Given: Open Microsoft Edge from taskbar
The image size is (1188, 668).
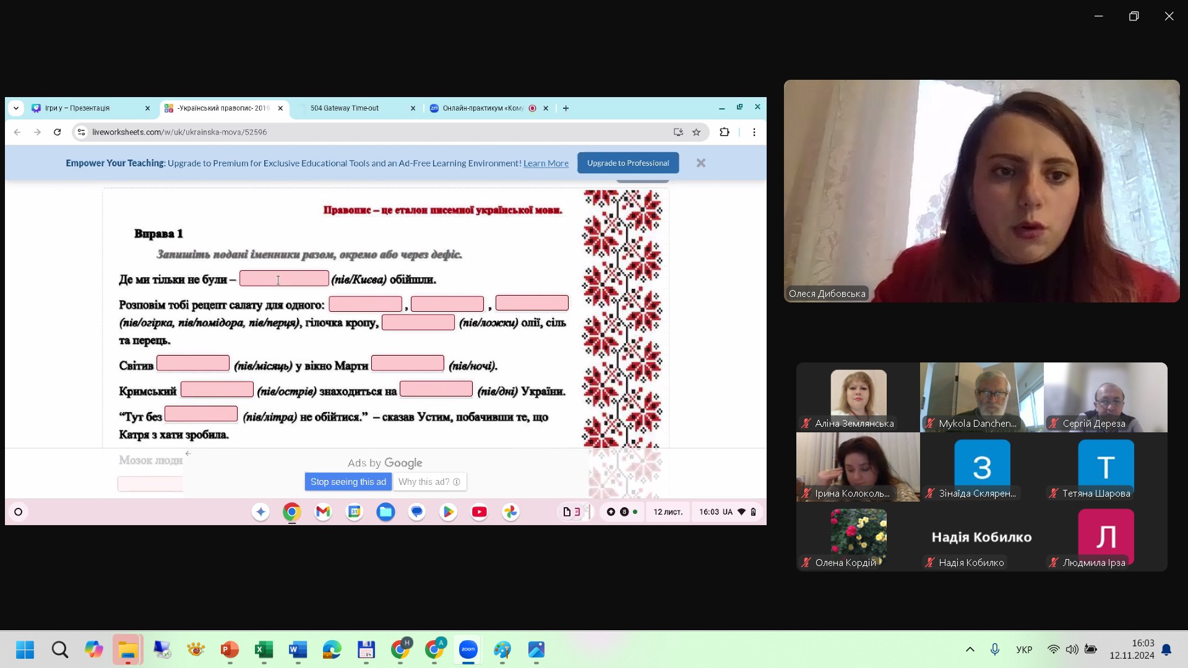Looking at the screenshot, I should click(332, 649).
